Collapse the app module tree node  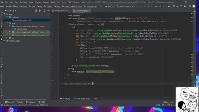[5, 14]
